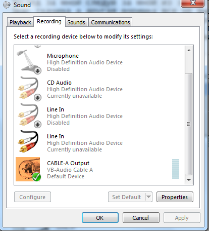Image resolution: width=209 pixels, height=231 pixels.
Task: Select the unavailable Line In black cable icon
Action: (28, 141)
